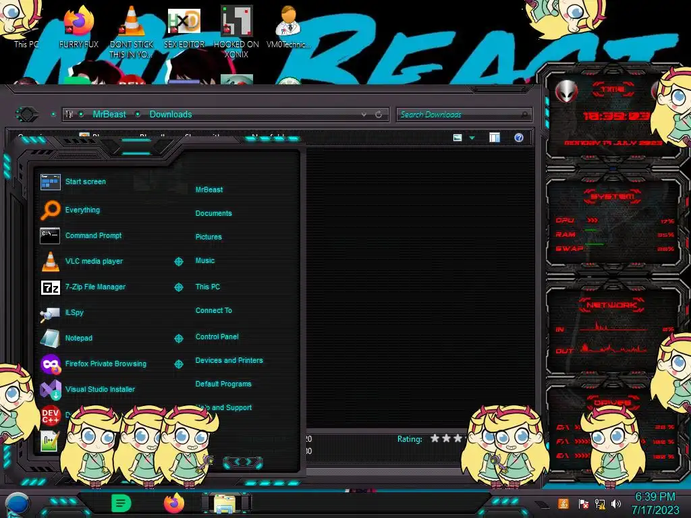Open the FURRY FUX Firefox desktop shortcut
691x518 pixels.
coord(79,26)
